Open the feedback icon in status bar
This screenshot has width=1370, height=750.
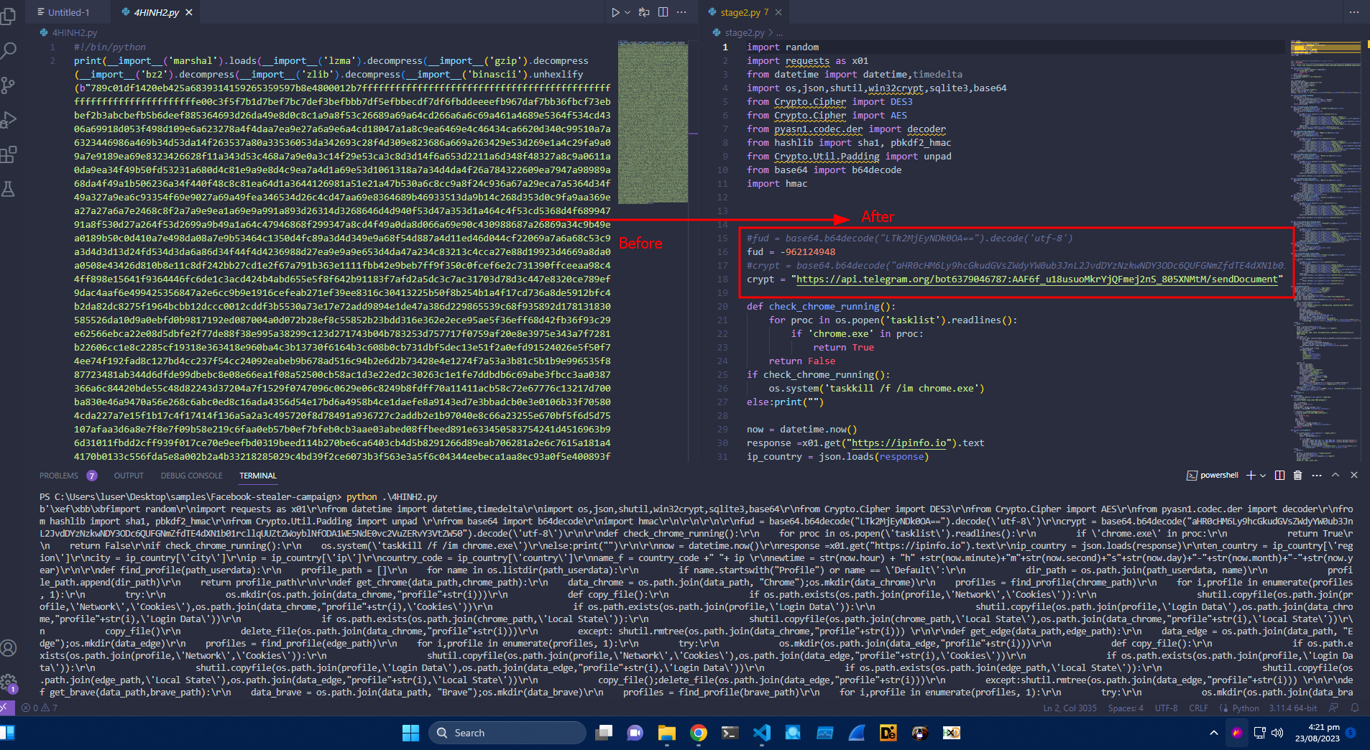(1333, 708)
